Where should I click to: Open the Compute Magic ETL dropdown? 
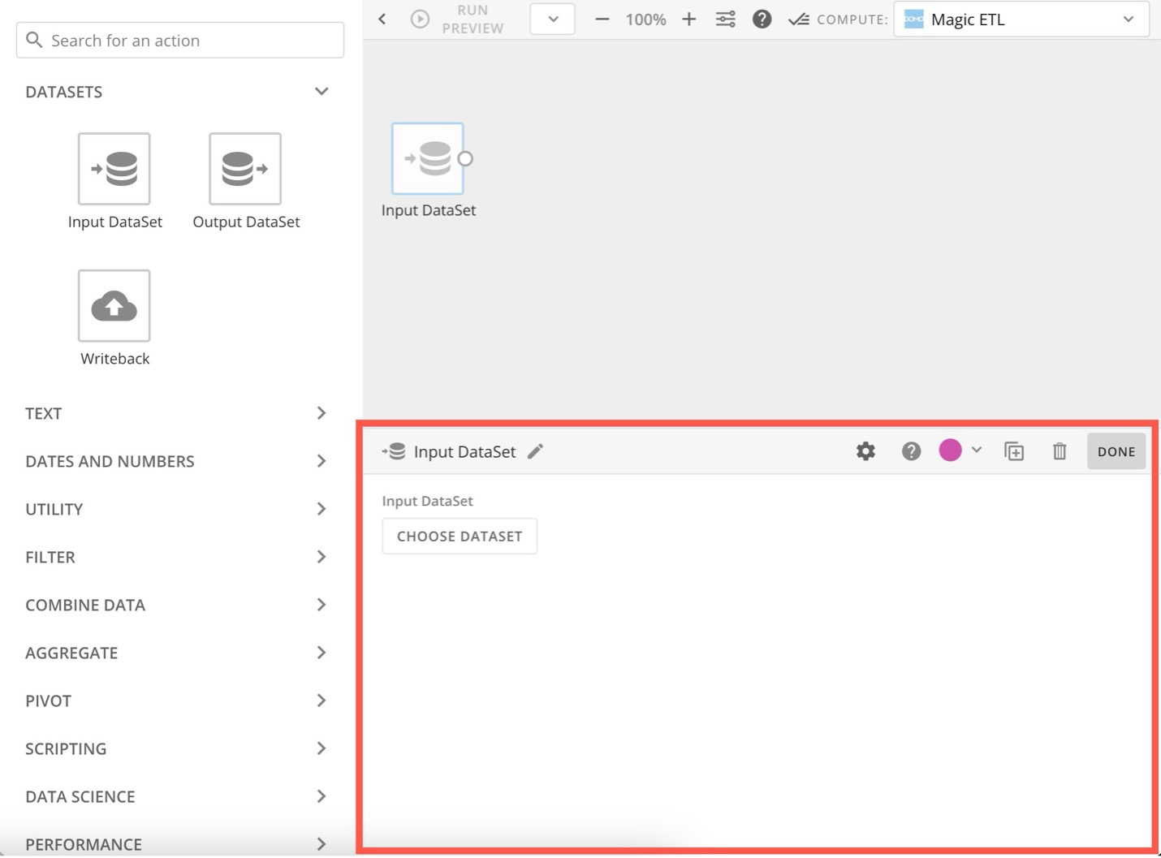pos(1021,19)
